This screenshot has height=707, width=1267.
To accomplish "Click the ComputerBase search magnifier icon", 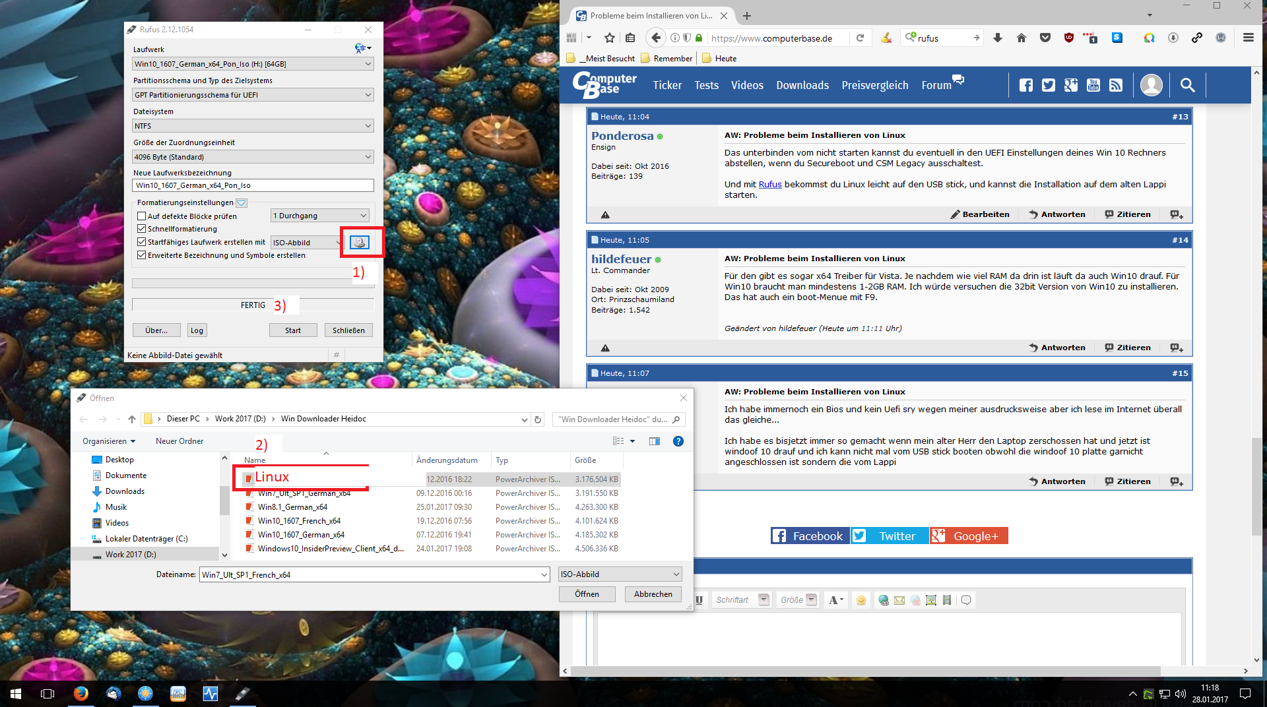I will click(x=1187, y=85).
